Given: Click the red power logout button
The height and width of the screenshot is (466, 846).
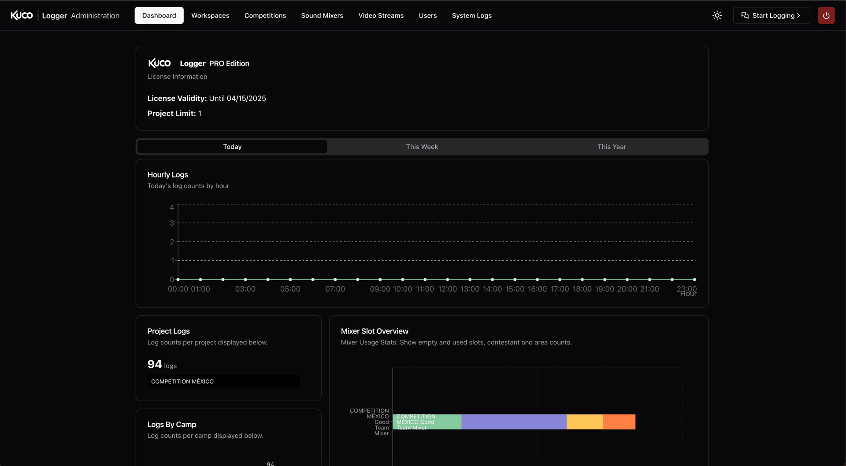Looking at the screenshot, I should [826, 15].
